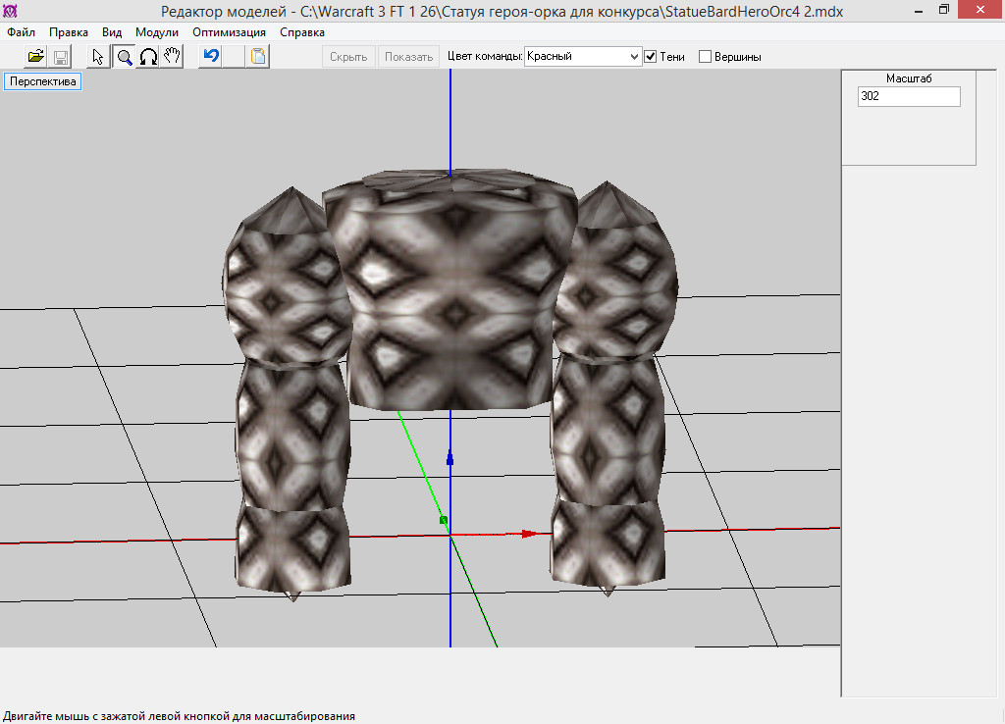Viewport: 1005px width, 724px height.
Task: Open the Модули menu
Action: click(x=157, y=32)
